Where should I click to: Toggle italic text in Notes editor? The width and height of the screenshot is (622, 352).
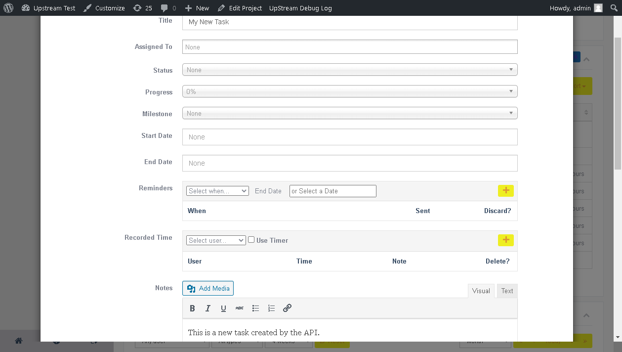pyautogui.click(x=208, y=308)
